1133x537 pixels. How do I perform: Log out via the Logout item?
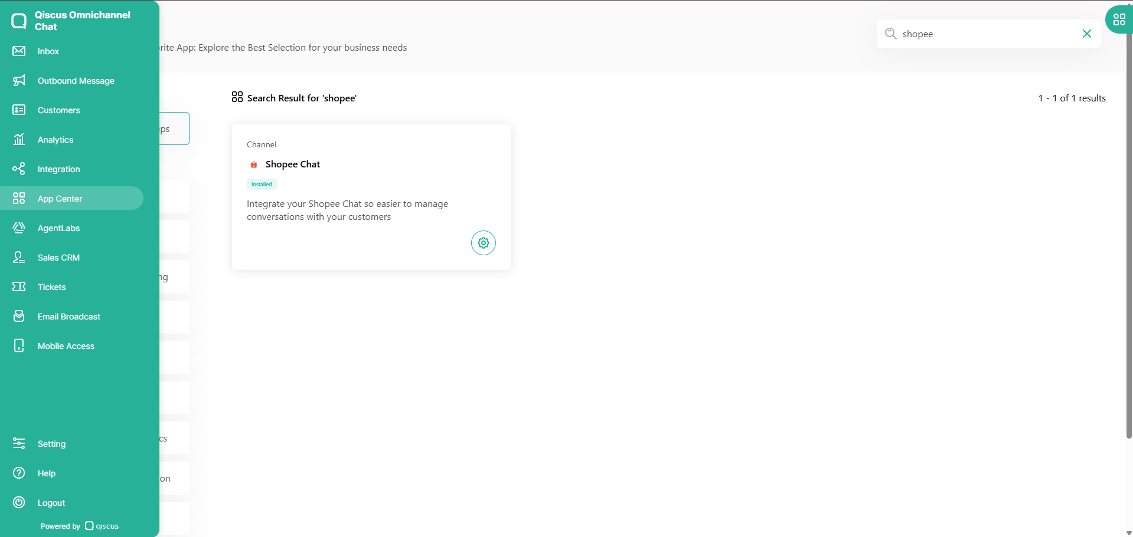tap(51, 503)
